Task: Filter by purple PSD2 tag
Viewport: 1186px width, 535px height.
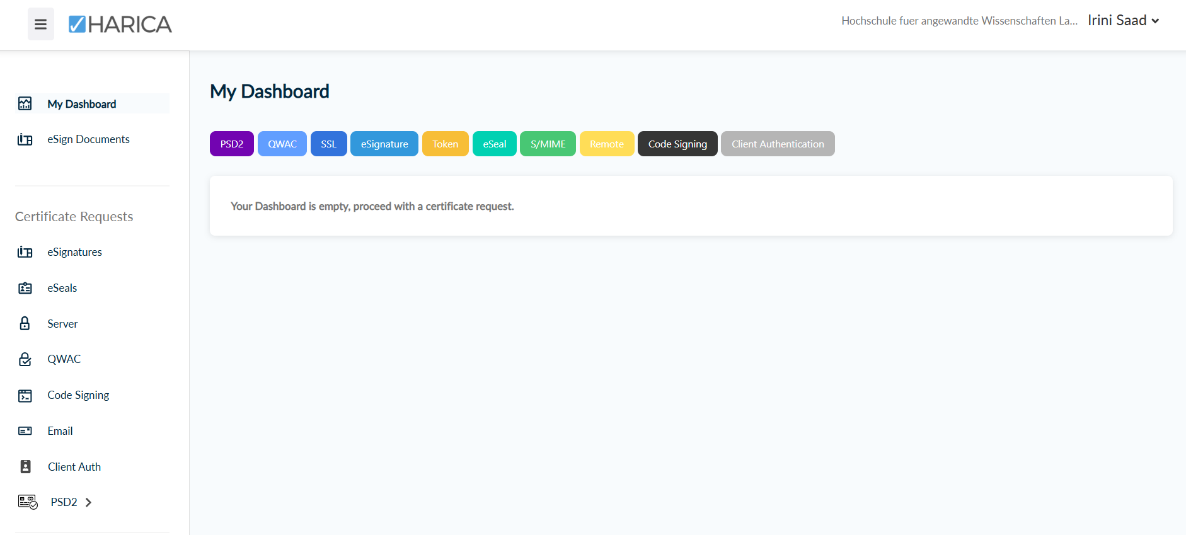Action: point(232,144)
